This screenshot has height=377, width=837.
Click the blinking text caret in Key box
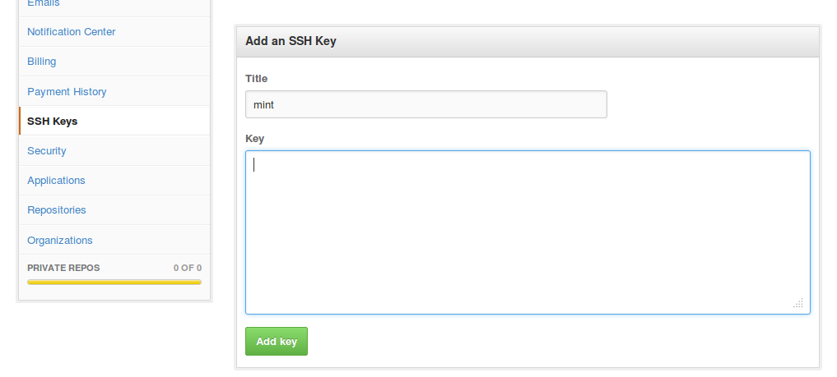click(x=254, y=164)
